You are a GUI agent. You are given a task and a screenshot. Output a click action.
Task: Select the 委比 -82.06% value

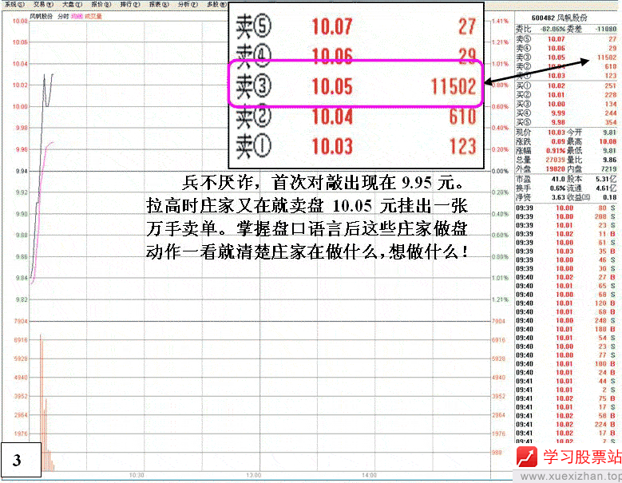point(553,29)
